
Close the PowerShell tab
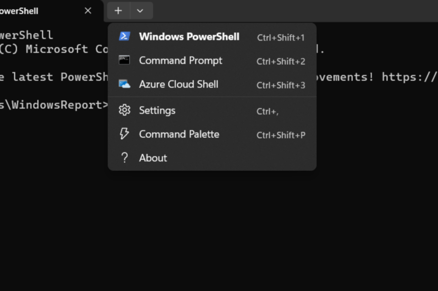click(88, 10)
